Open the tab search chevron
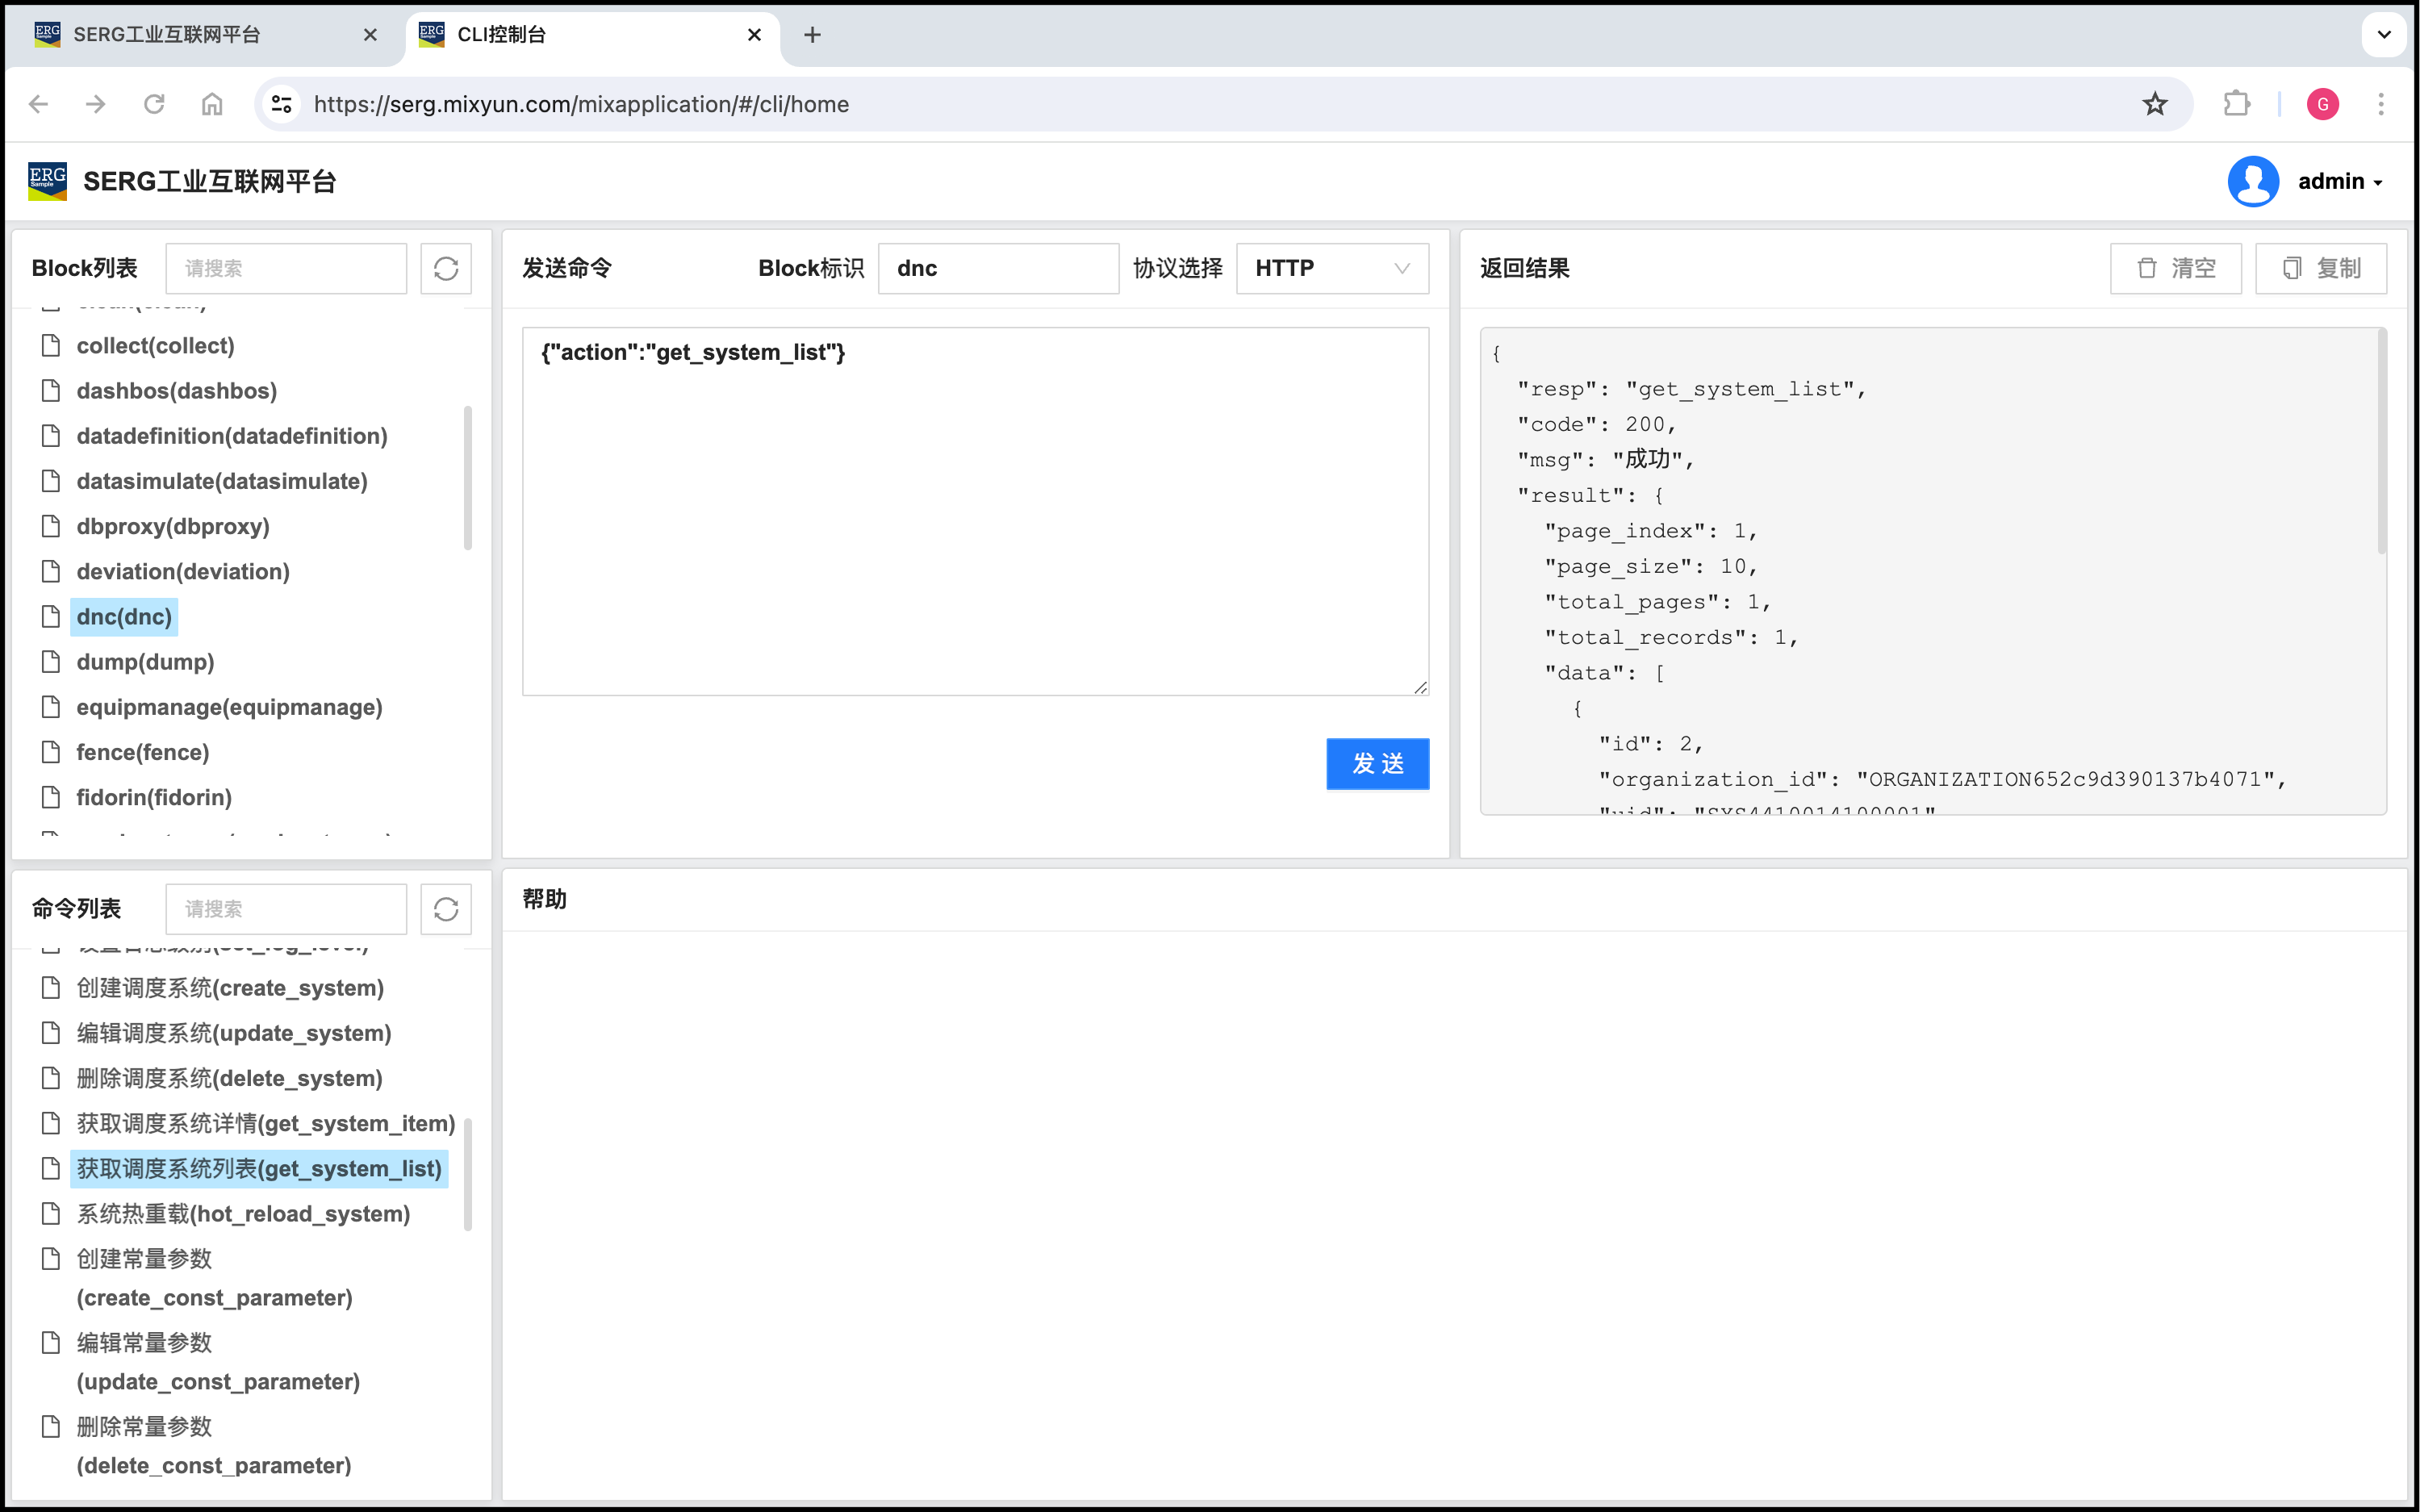Screen dimensions: 2420x1512 click(x=2384, y=35)
